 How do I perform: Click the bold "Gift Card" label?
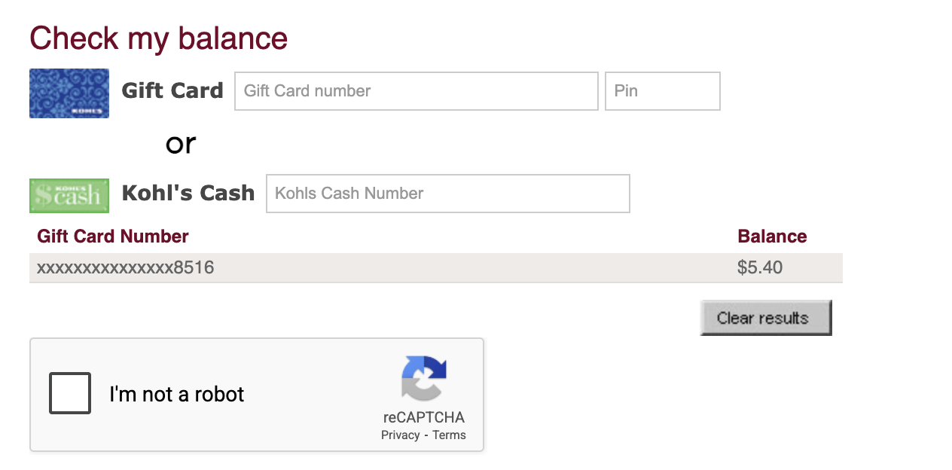coord(172,91)
